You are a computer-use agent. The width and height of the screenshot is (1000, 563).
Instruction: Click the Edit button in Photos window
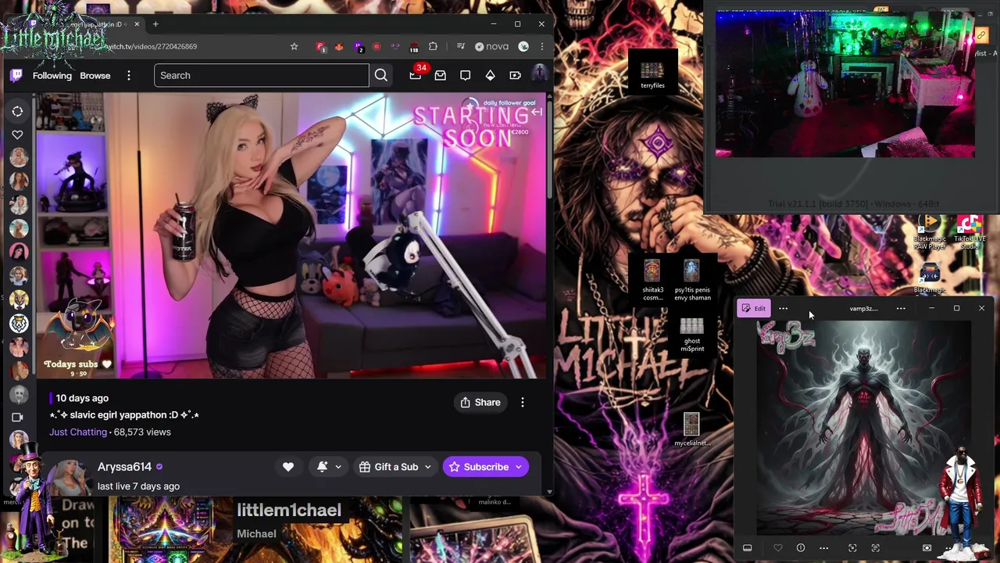(754, 308)
